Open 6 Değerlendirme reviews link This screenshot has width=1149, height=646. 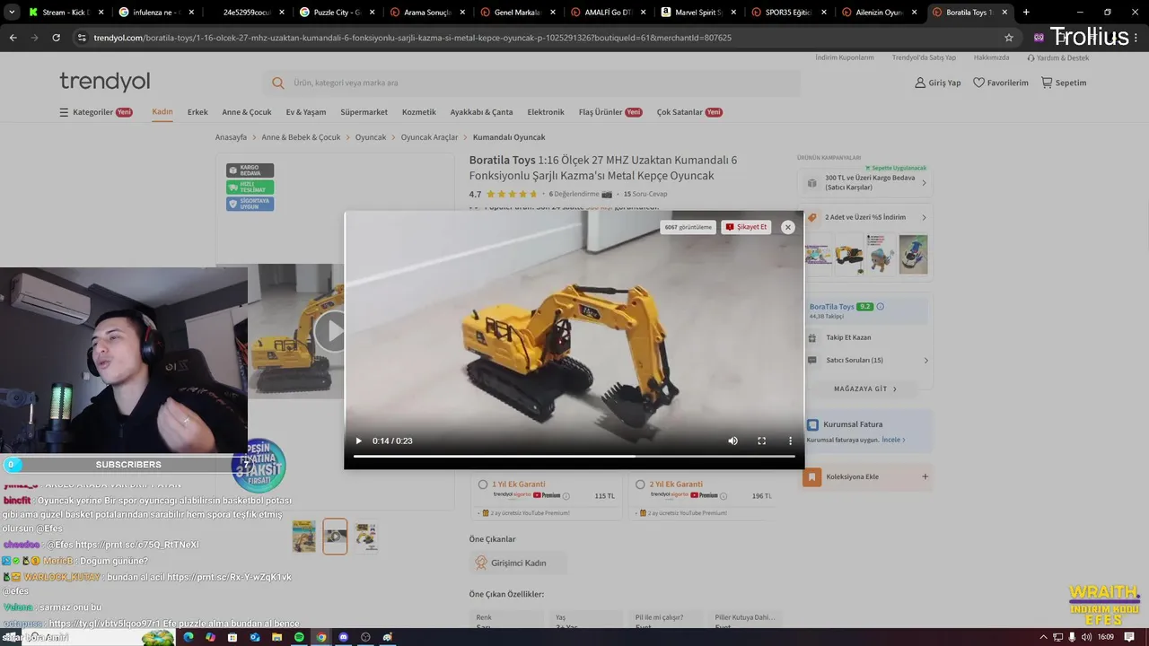click(x=574, y=194)
